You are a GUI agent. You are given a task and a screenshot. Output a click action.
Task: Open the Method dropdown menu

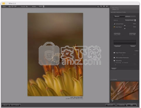click(x=130, y=20)
